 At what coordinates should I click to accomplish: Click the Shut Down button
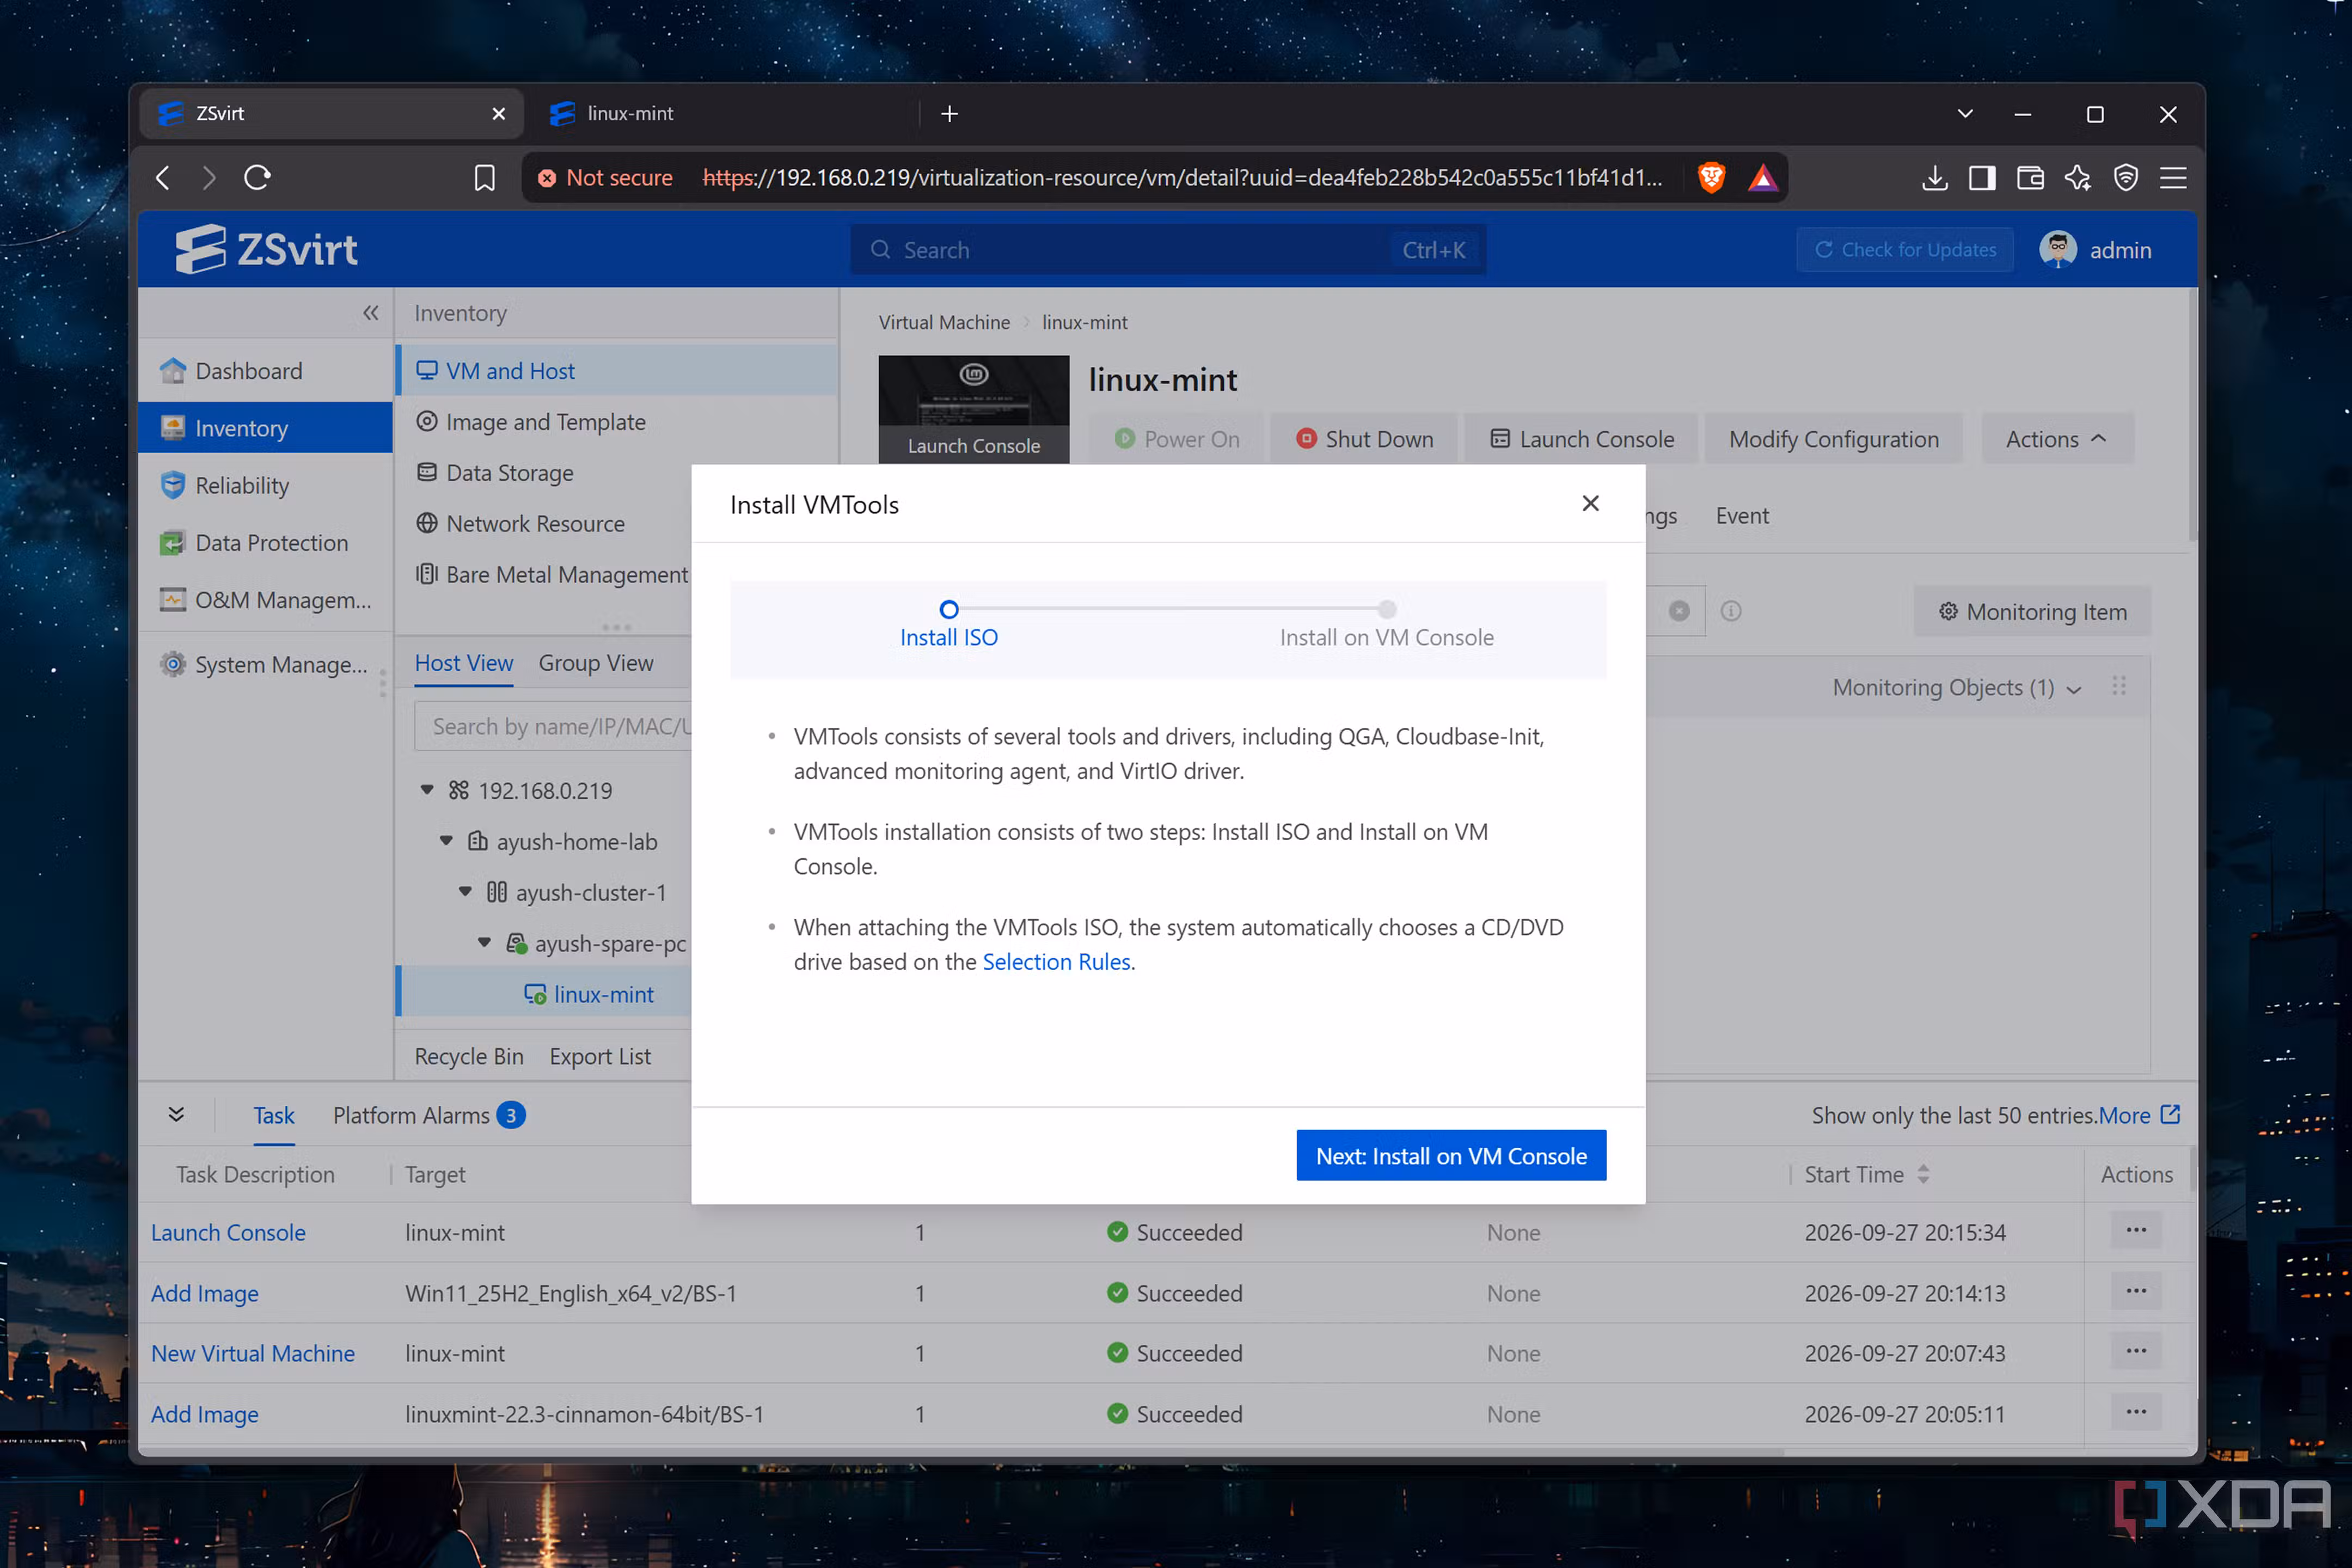coord(1365,439)
